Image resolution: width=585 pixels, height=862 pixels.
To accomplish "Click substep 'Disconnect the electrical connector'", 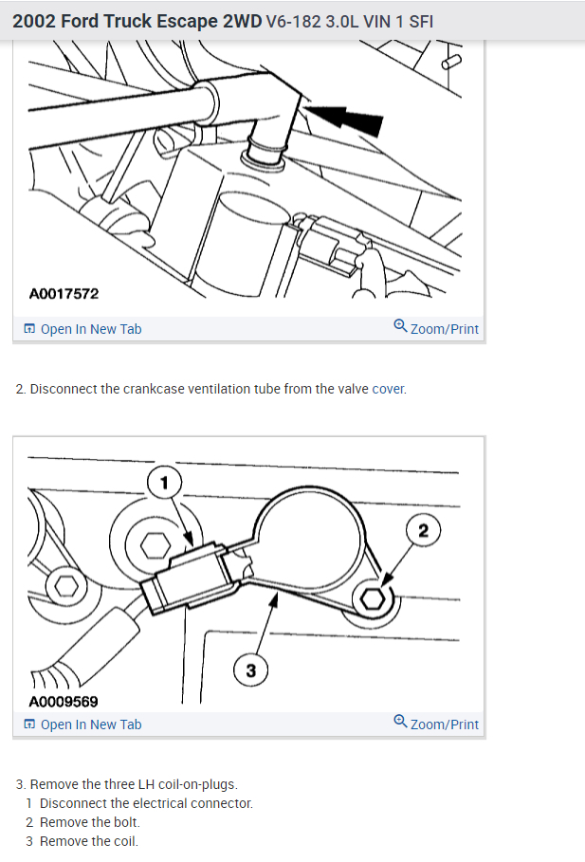I will point(146,803).
